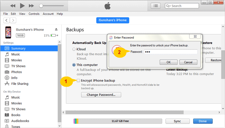This screenshot has width=225, height=128.
Task: Click horizontal scrollbar right arrow
Action: click(x=219, y=112)
